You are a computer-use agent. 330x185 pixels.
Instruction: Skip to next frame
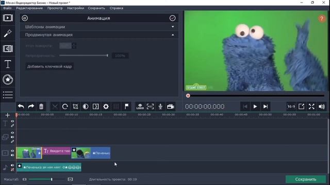click(x=266, y=106)
